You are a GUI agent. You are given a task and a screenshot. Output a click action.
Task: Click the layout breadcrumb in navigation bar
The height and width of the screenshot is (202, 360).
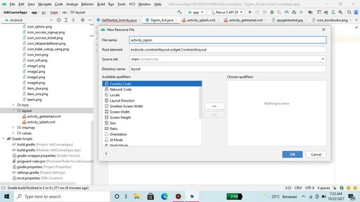78,12
